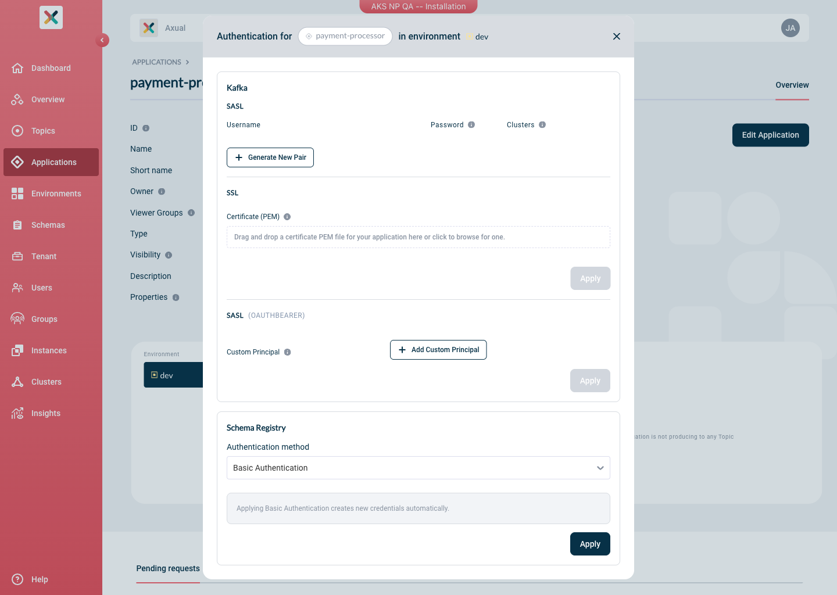Image resolution: width=837 pixels, height=595 pixels.
Task: Open the Clusters page
Action: (x=46, y=382)
